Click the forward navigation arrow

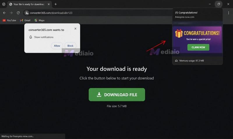click(x=11, y=13)
